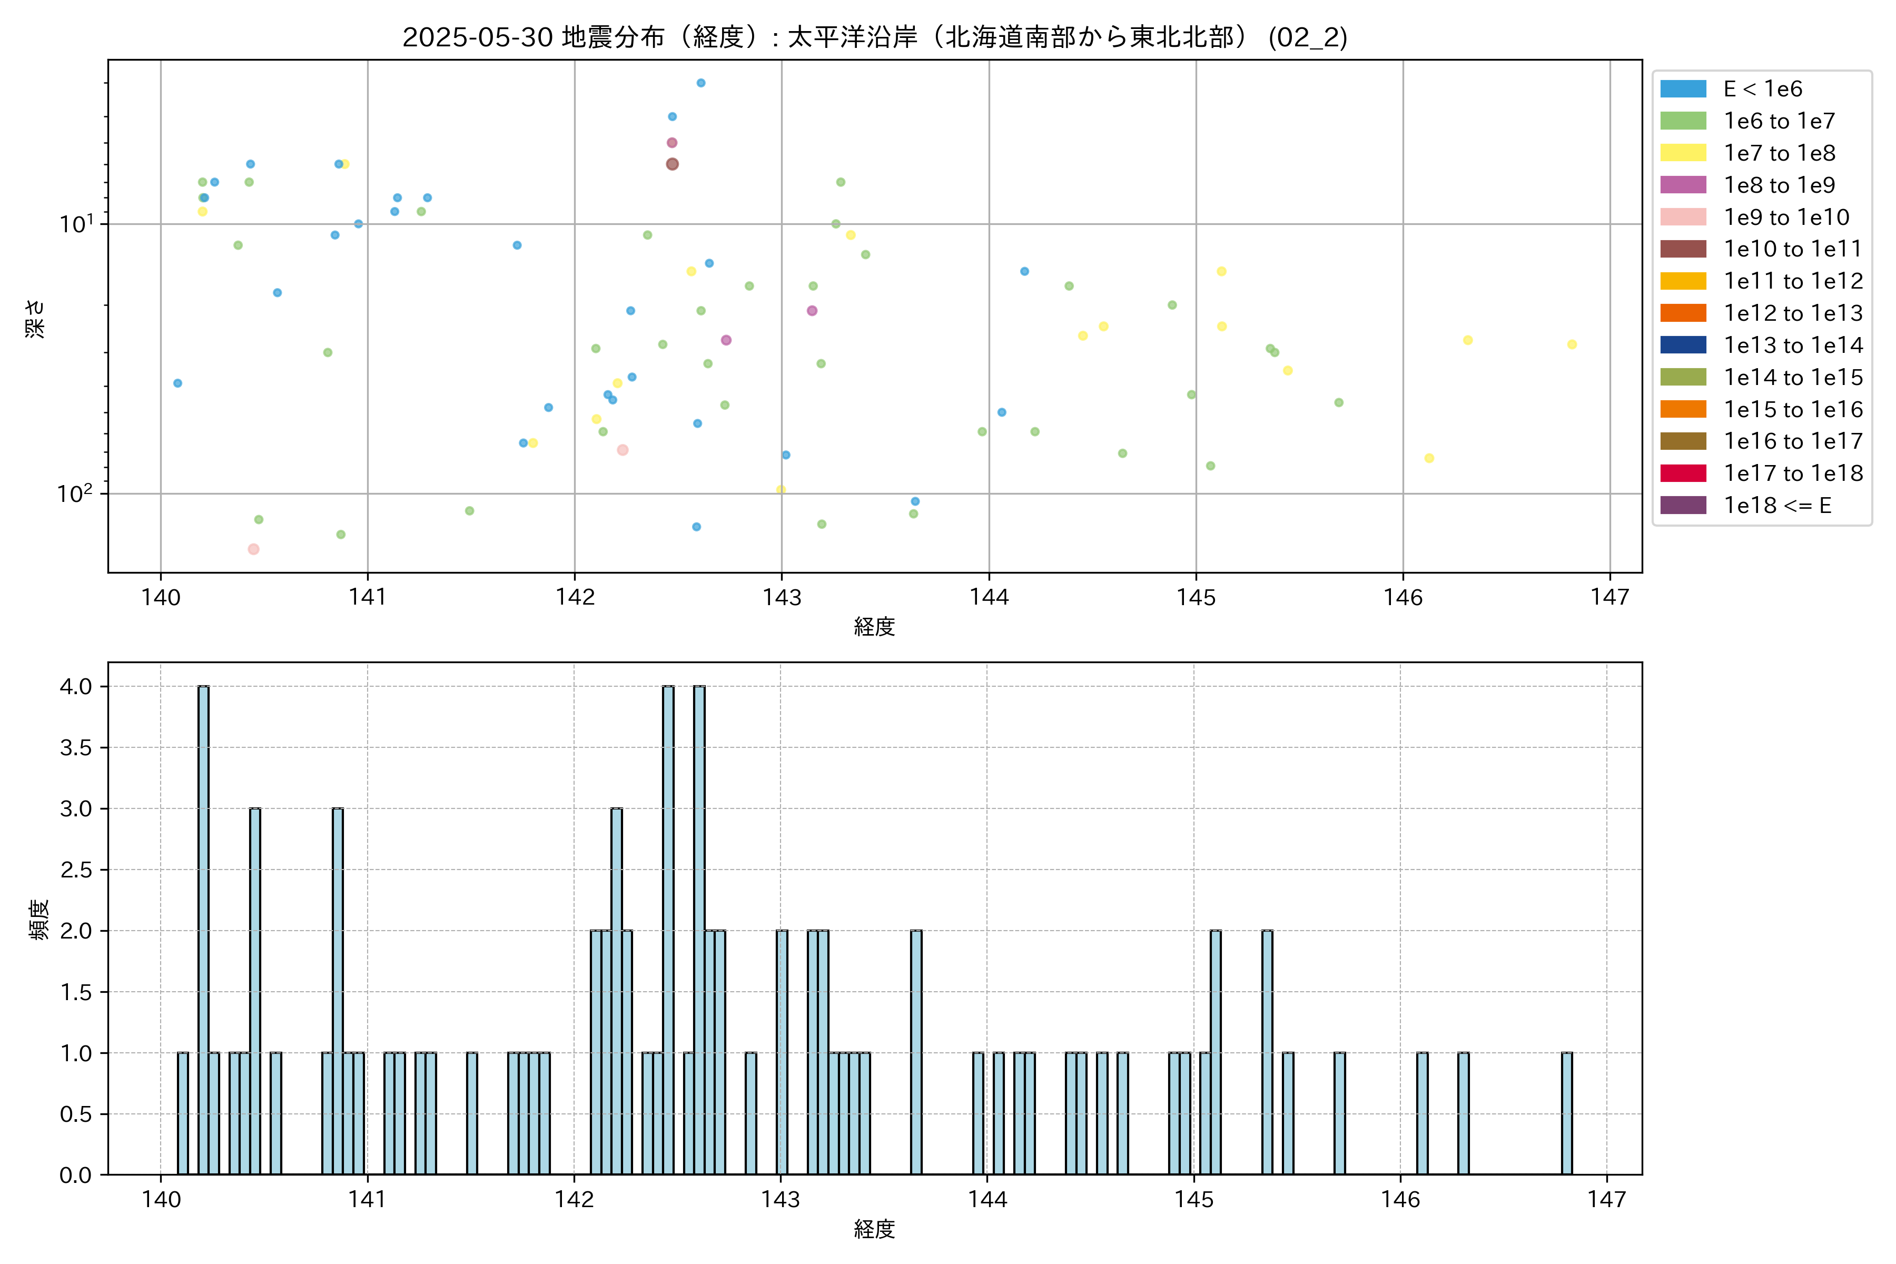Click the navy 1e13 to 1e14 swatch
The height and width of the screenshot is (1264, 1896).
(1683, 345)
